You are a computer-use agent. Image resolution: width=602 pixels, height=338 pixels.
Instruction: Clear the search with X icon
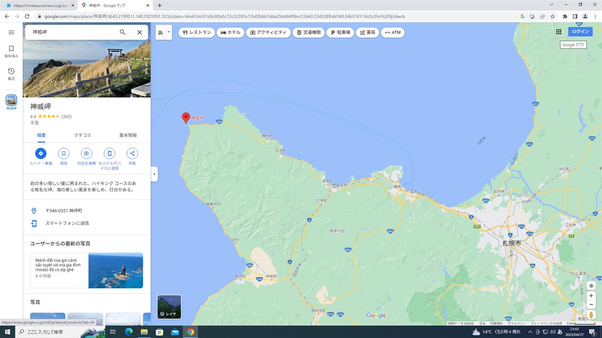pyautogui.click(x=139, y=32)
